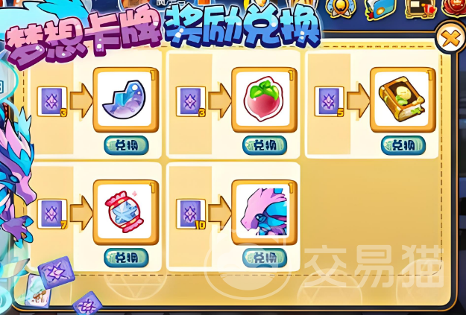Close the reward exchange panel
Viewport: 466px width, 315px height.
(x=450, y=39)
